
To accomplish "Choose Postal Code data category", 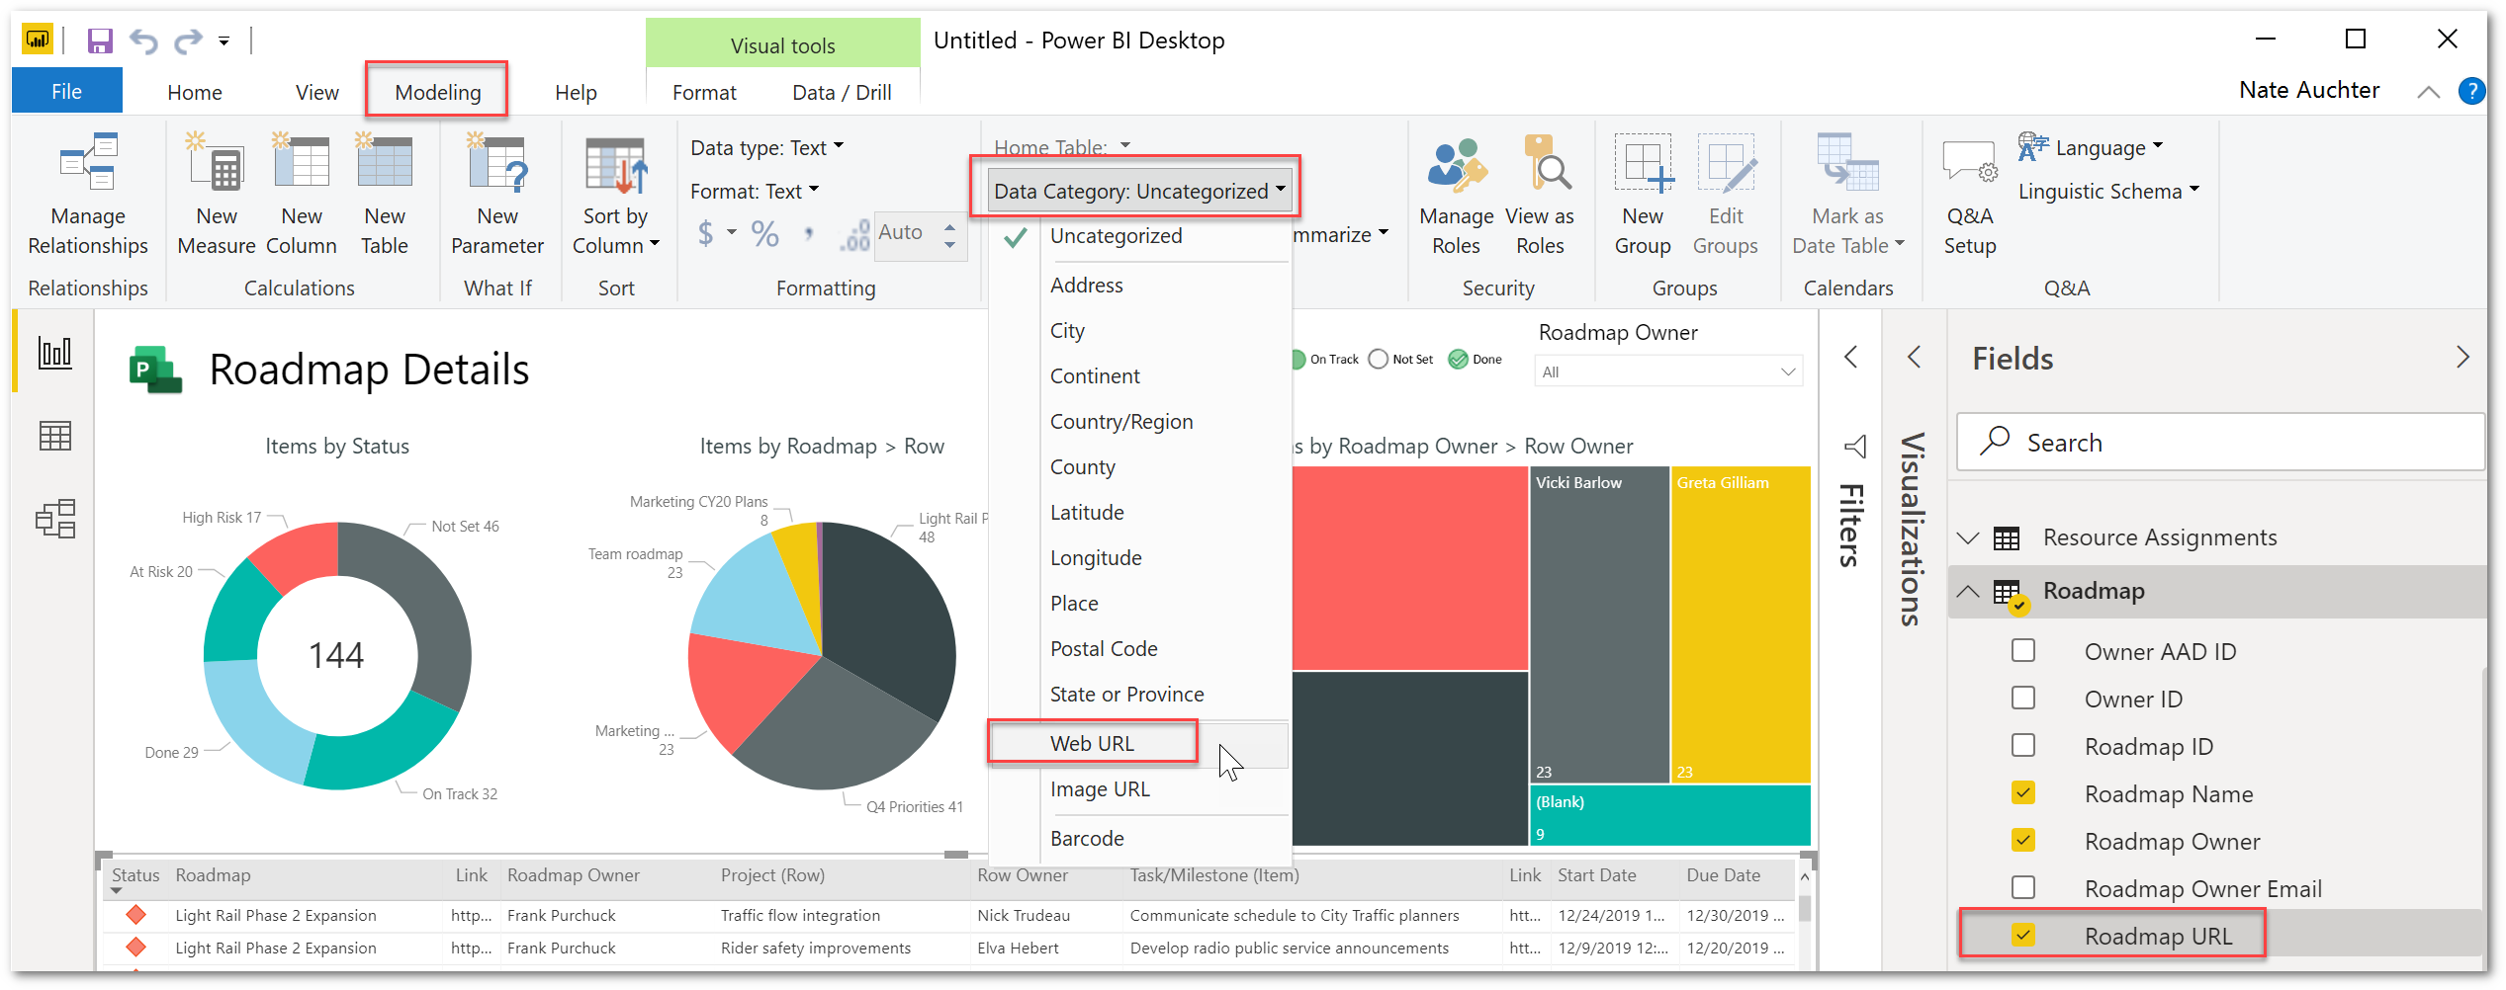I will 1104,648.
